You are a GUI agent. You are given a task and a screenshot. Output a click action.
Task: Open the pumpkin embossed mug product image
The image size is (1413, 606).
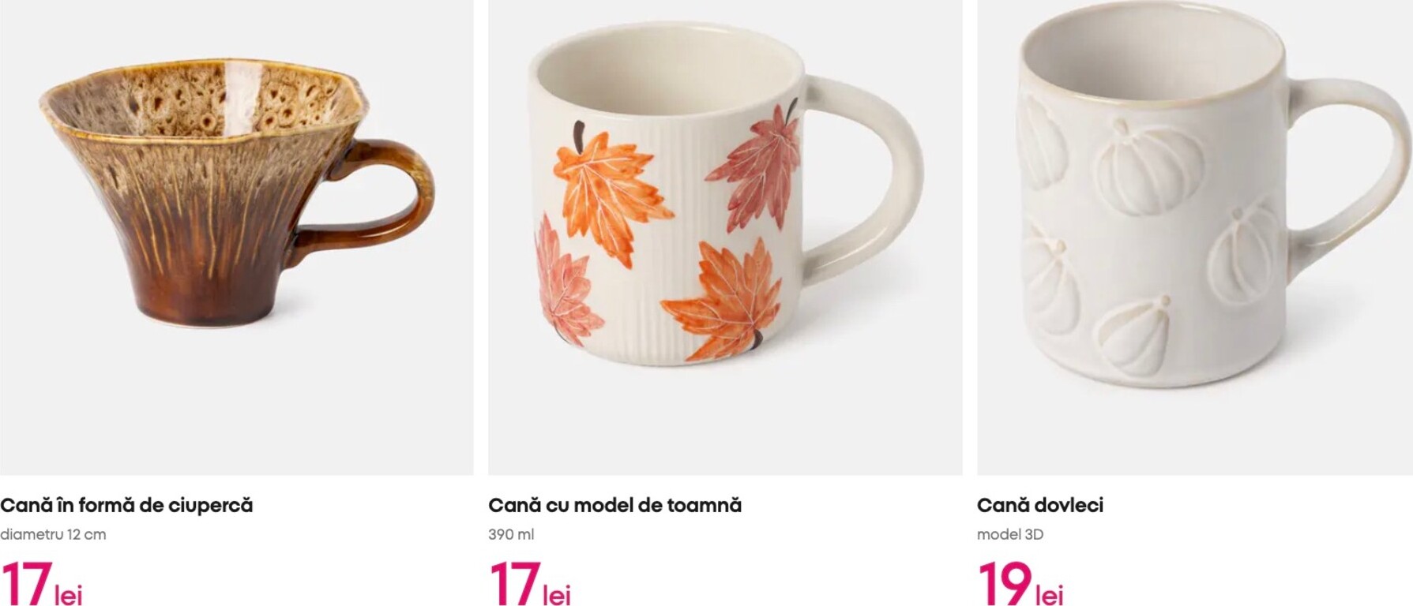pyautogui.click(x=1195, y=237)
